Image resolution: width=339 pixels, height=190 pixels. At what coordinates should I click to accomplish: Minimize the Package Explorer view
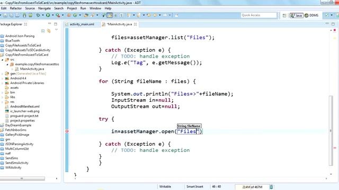[x=49, y=24]
